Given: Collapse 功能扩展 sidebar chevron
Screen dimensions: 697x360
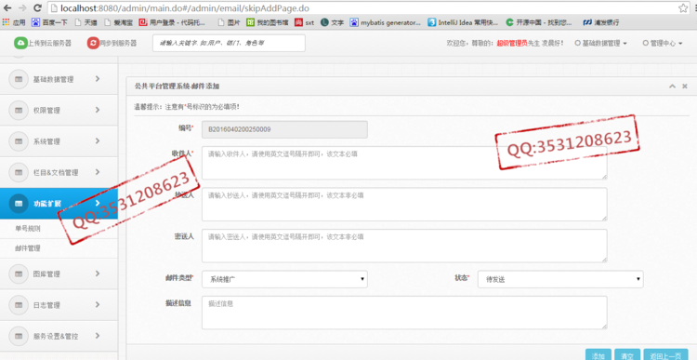Looking at the screenshot, I should pyautogui.click(x=98, y=203).
